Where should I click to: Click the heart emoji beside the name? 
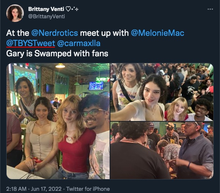click(x=68, y=9)
